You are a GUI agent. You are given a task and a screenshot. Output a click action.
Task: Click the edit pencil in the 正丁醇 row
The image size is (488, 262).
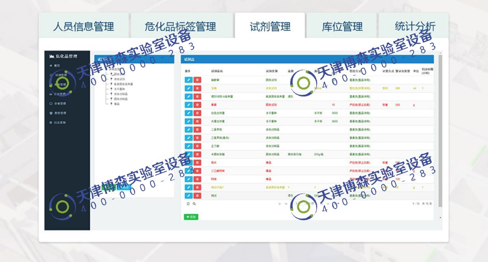pos(188,146)
